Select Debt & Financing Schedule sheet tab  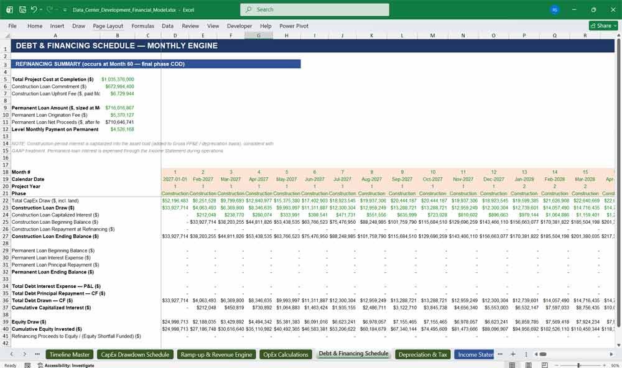(x=353, y=354)
